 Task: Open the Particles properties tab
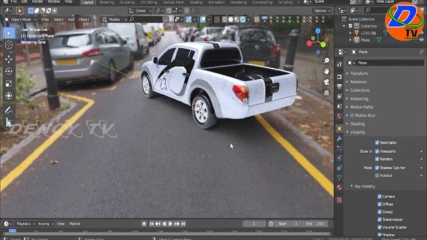[340, 148]
